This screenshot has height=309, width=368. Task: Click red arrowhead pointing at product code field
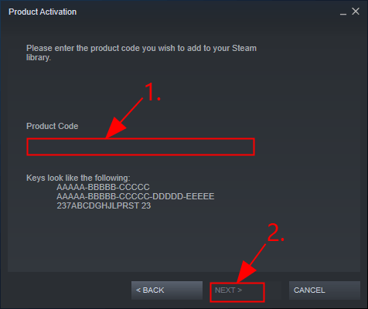[x=115, y=129]
